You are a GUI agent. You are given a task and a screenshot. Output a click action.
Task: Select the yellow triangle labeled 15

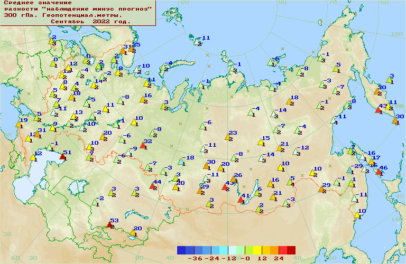[261, 142]
